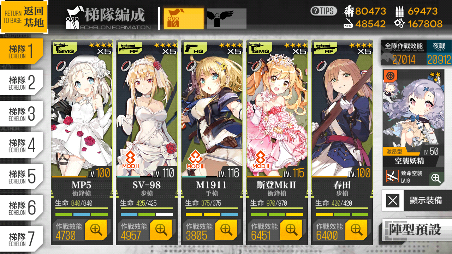This screenshot has width=452, height=254.
Task: Select the T-doll echelon formation mode
Action: point(184,18)
